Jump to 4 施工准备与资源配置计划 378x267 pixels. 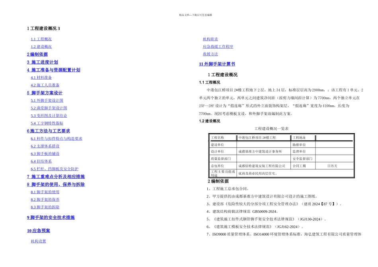(54, 70)
